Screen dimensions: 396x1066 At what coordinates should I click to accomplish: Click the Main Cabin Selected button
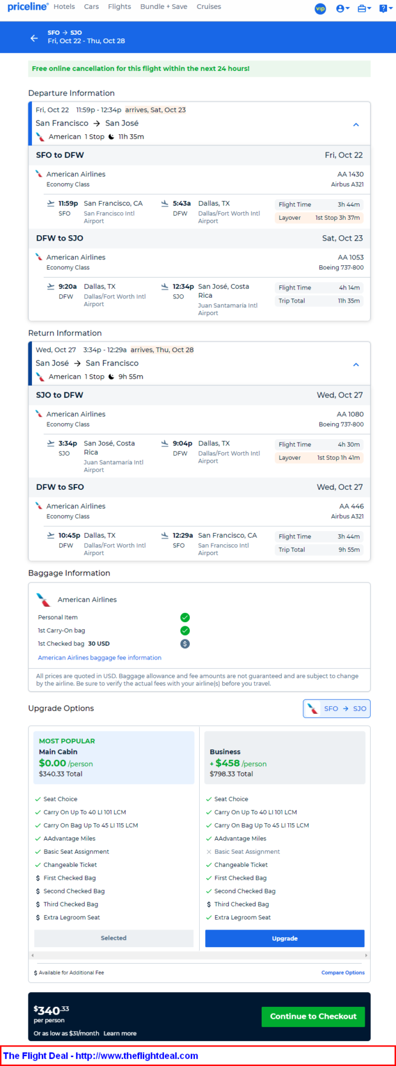[113, 938]
